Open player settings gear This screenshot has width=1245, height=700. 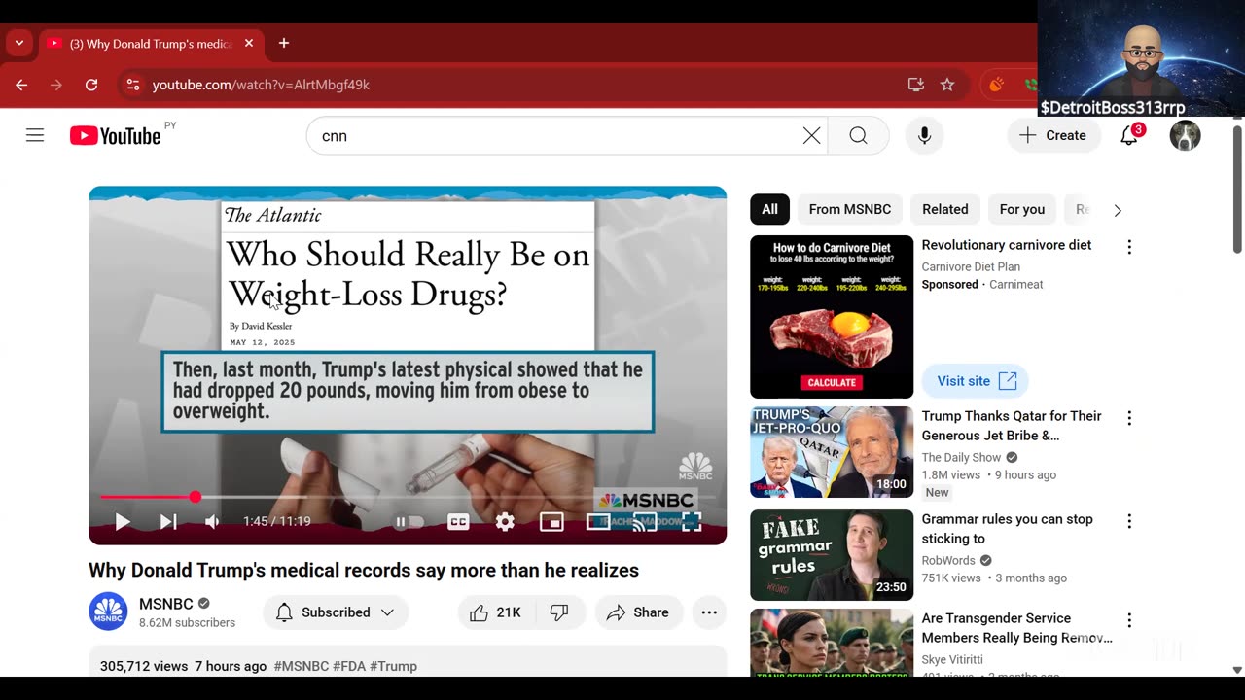click(505, 522)
